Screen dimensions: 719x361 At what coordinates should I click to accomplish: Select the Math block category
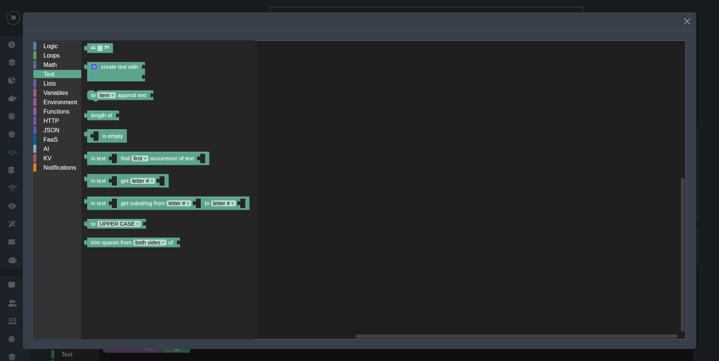tap(57, 65)
